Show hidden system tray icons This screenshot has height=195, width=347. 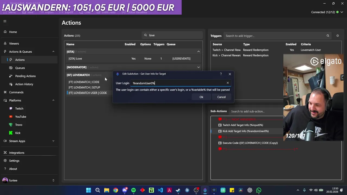click(x=298, y=190)
